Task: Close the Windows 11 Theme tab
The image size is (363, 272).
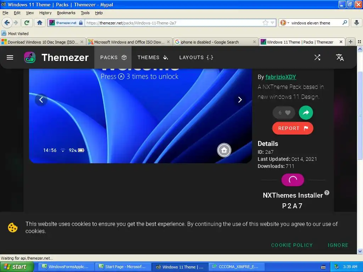Action: [341, 42]
